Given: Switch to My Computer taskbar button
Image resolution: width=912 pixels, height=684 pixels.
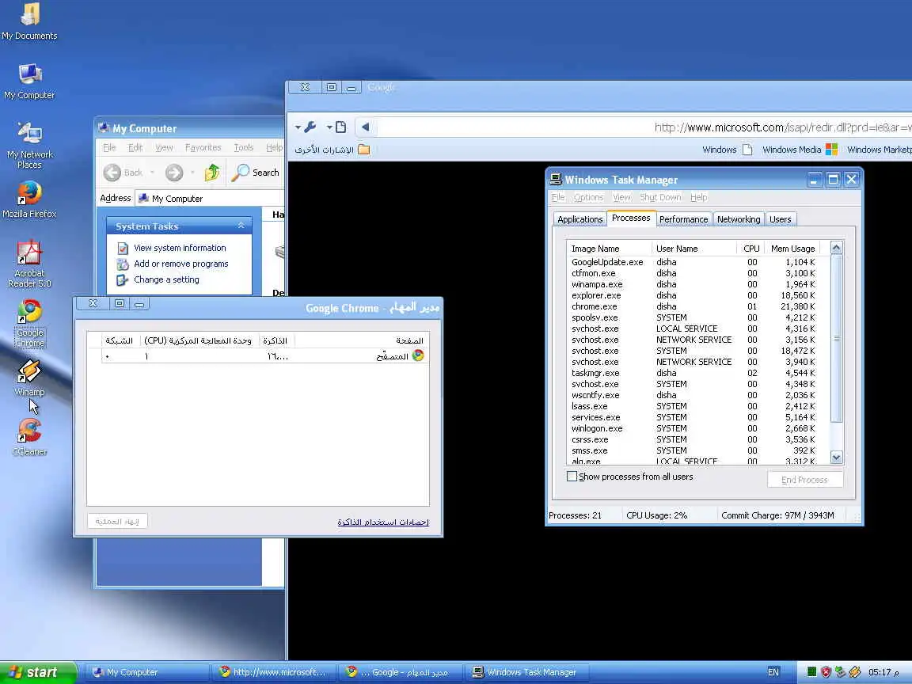Looking at the screenshot, I should coord(146,672).
